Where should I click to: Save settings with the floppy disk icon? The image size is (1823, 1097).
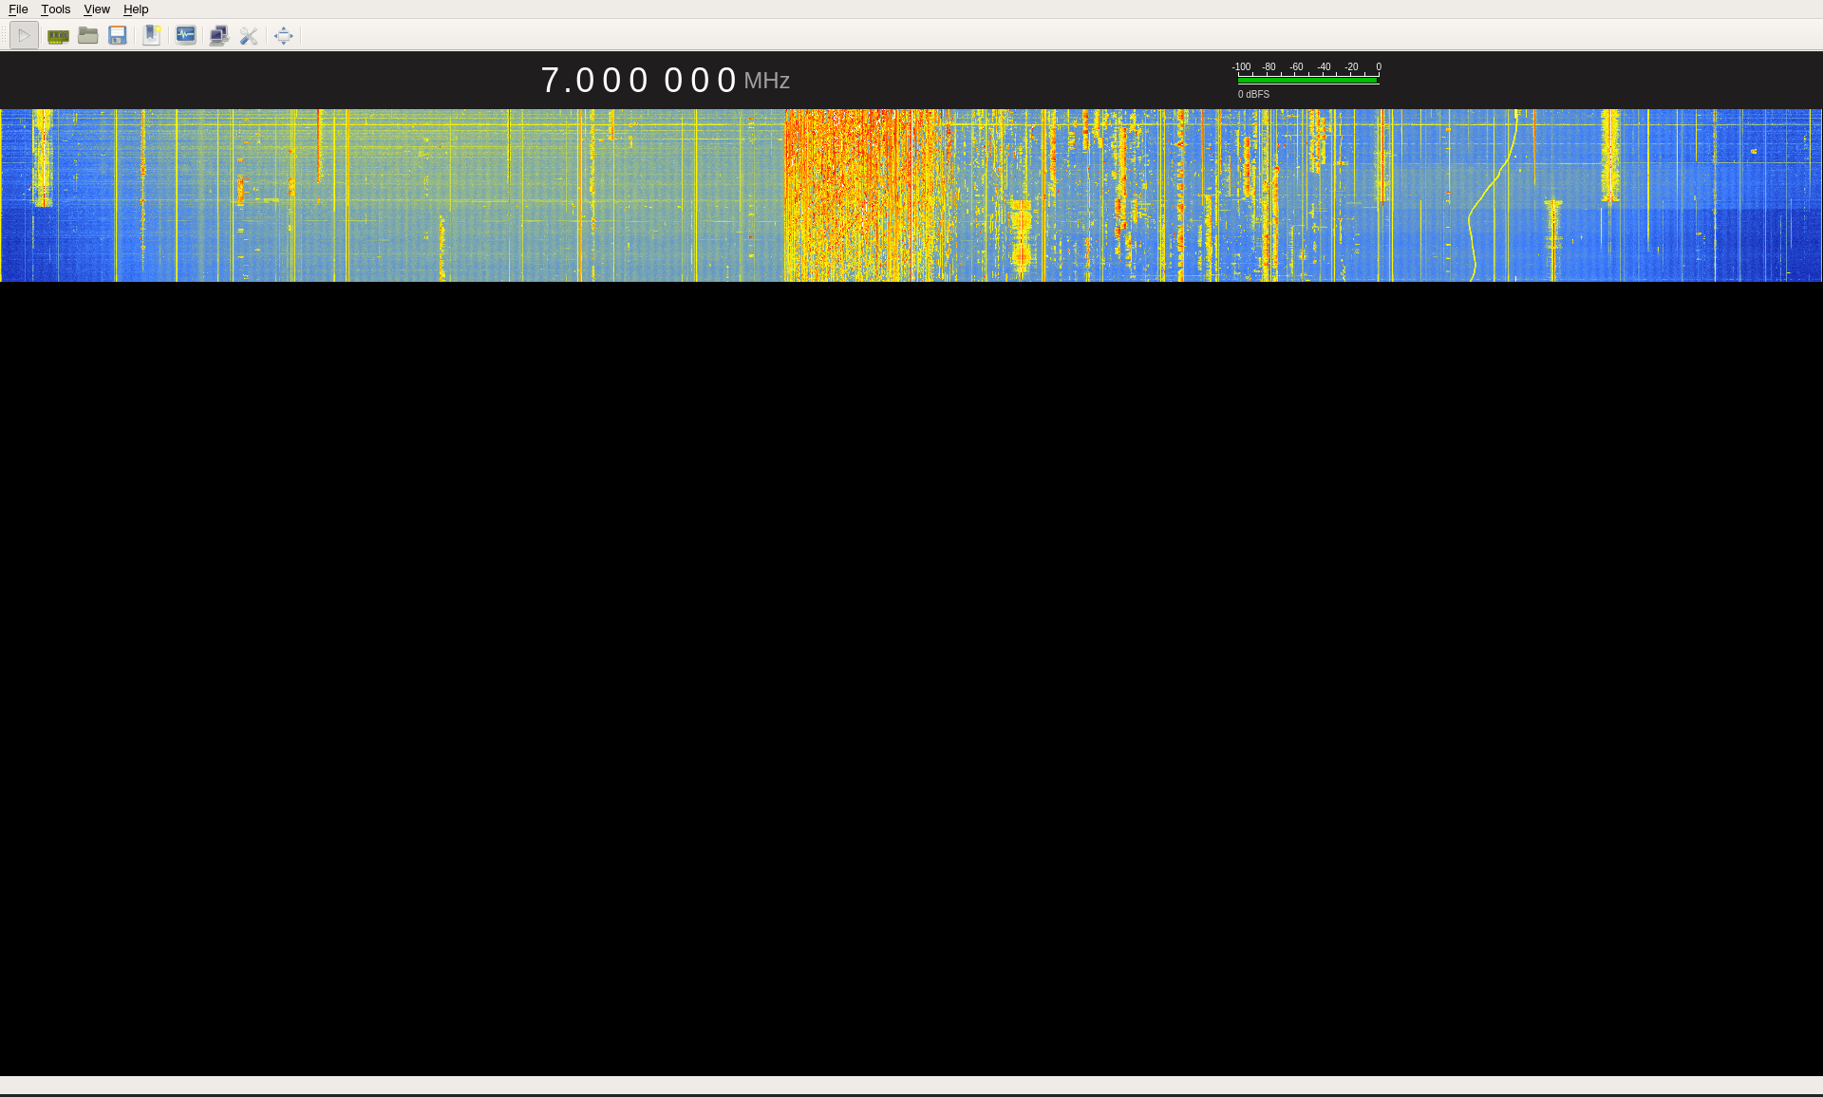coord(118,36)
